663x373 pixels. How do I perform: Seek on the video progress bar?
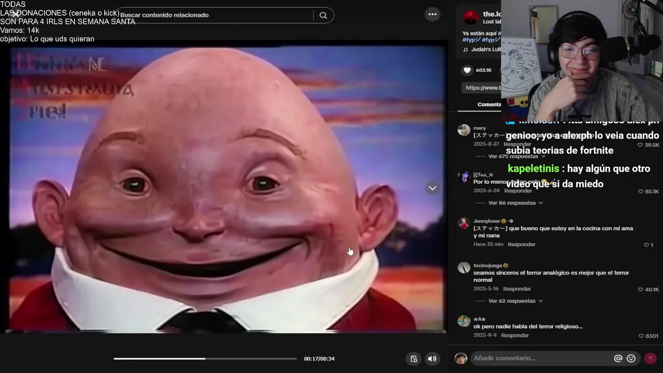(x=205, y=358)
